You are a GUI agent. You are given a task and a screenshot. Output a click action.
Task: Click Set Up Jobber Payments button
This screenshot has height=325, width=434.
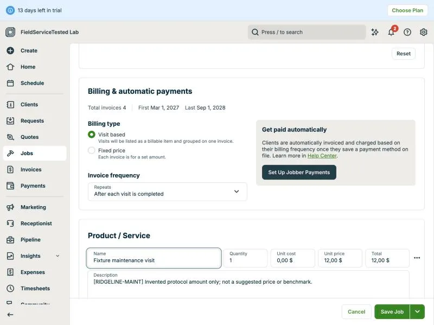point(299,172)
